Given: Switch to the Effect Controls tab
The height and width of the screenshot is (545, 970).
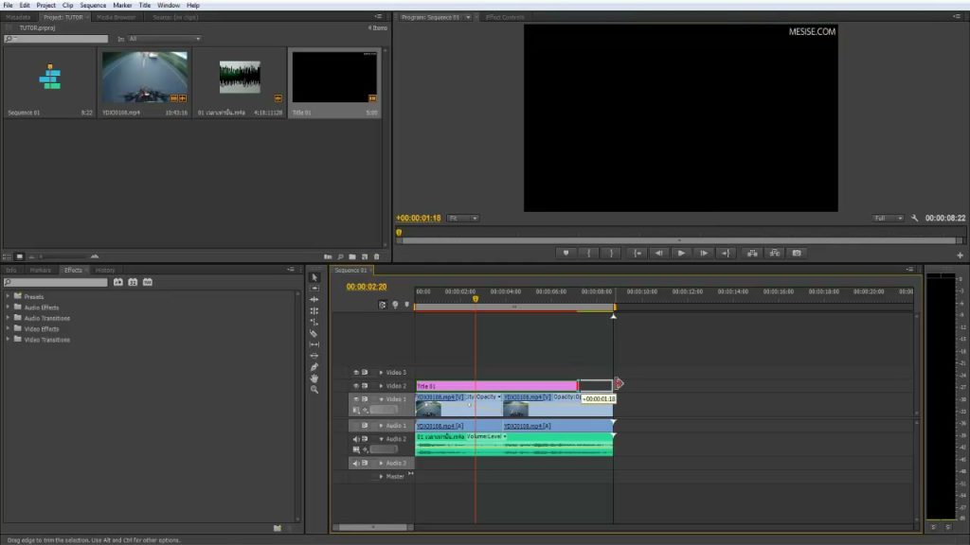Looking at the screenshot, I should [x=505, y=17].
